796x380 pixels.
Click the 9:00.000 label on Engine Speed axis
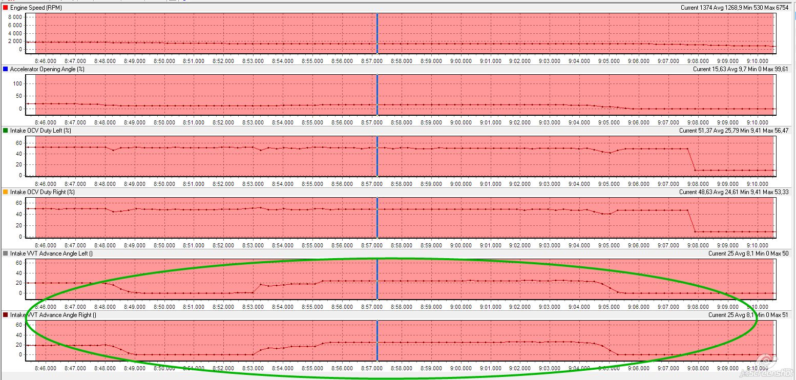click(x=460, y=60)
